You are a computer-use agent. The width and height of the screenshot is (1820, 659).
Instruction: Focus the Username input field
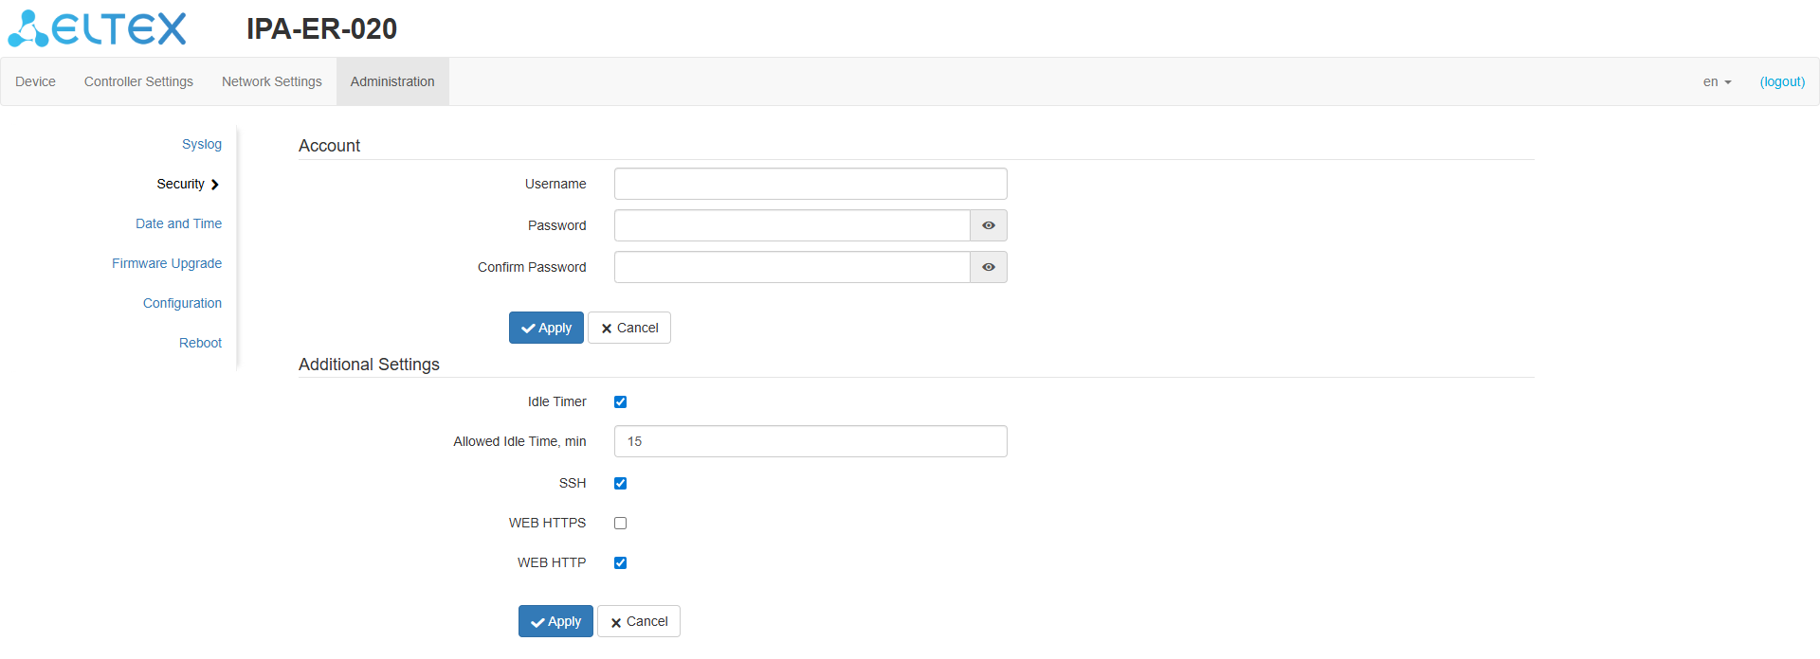click(x=810, y=184)
